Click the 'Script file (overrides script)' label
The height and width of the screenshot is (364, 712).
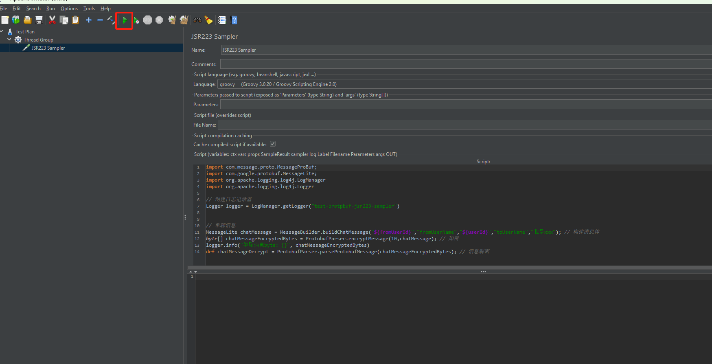(x=223, y=115)
